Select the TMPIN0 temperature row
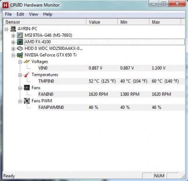 [111, 81]
